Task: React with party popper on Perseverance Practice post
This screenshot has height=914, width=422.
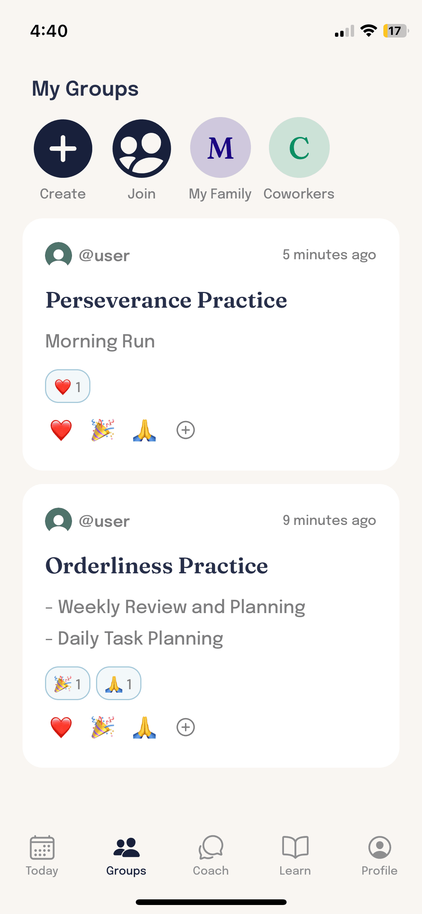Action: click(x=103, y=430)
